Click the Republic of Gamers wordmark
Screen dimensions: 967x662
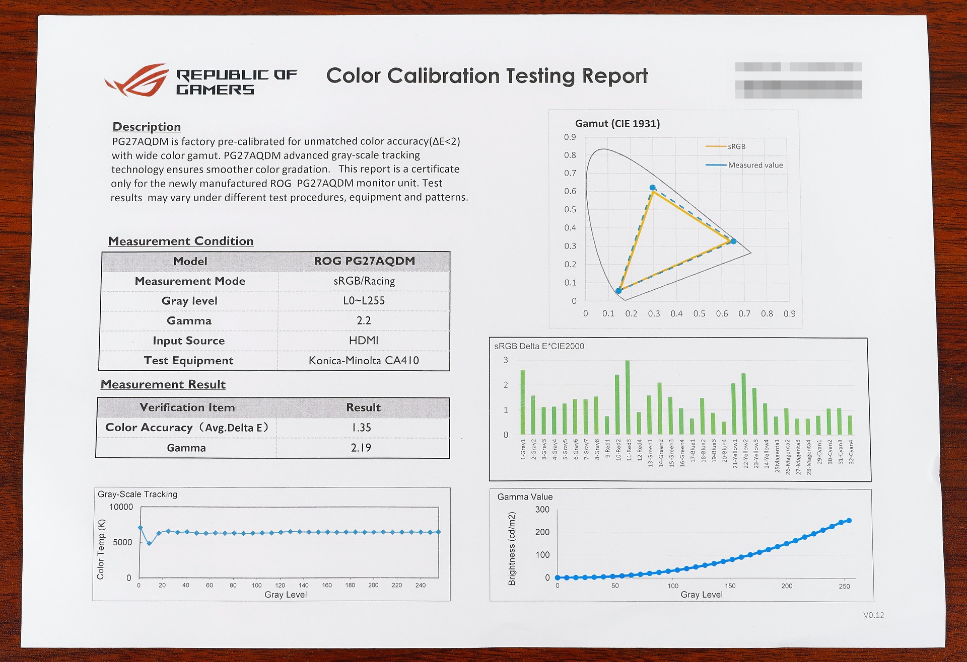237,82
